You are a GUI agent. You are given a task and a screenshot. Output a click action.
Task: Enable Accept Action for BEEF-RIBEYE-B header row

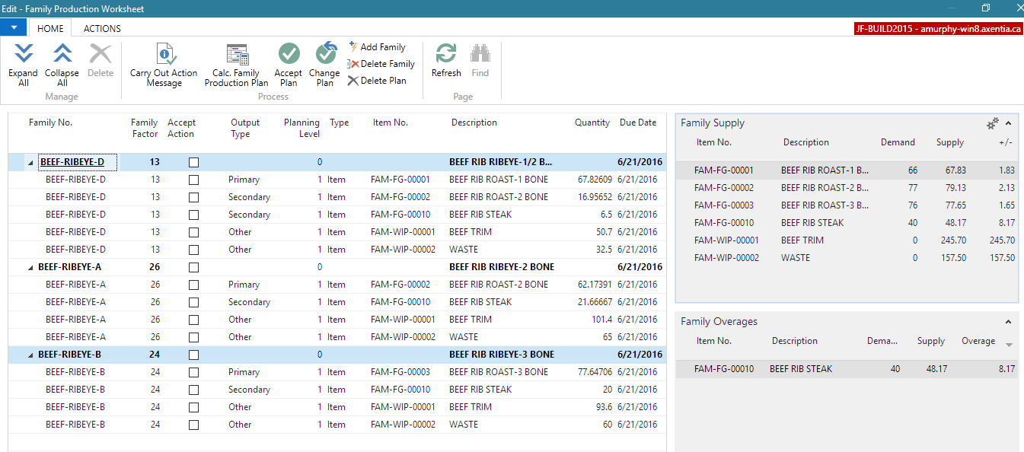tap(193, 355)
